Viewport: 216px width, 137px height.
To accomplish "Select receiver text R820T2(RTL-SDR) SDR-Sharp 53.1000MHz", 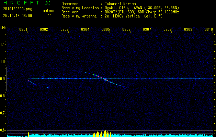I will (x=142, y=12).
